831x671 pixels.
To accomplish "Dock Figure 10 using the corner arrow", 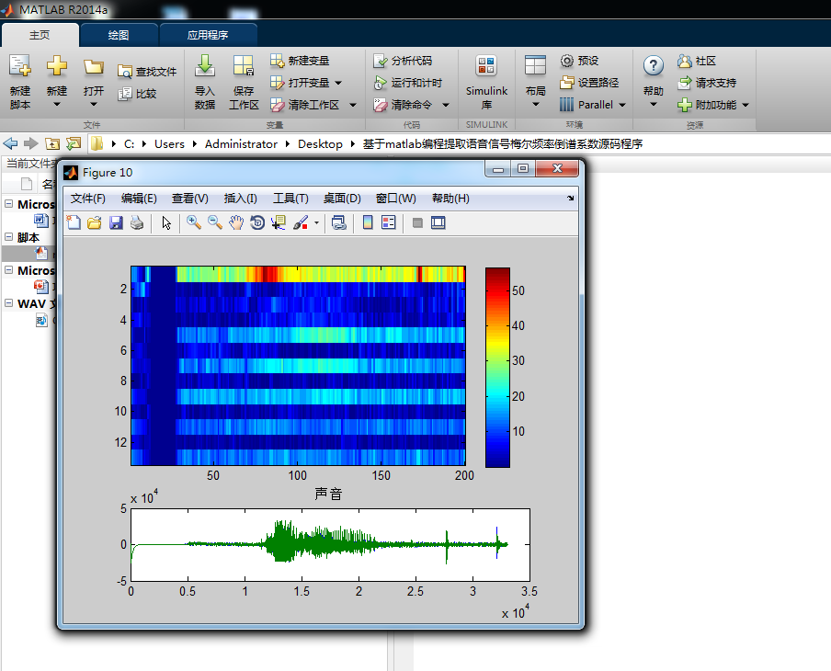I will pyautogui.click(x=570, y=199).
